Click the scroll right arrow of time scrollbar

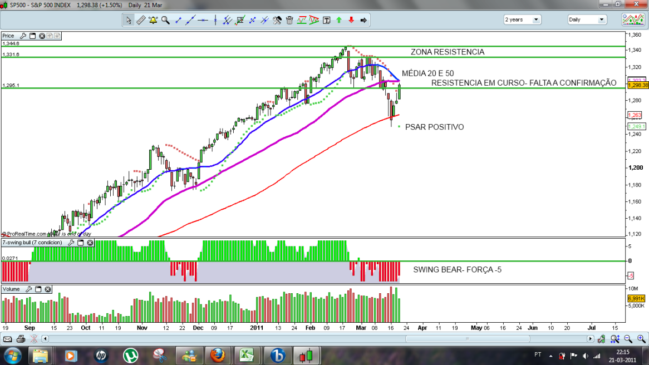pyautogui.click(x=590, y=339)
